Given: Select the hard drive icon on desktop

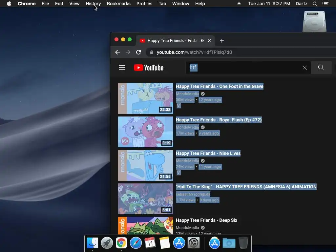Looking at the screenshot, I should click(x=314, y=22).
